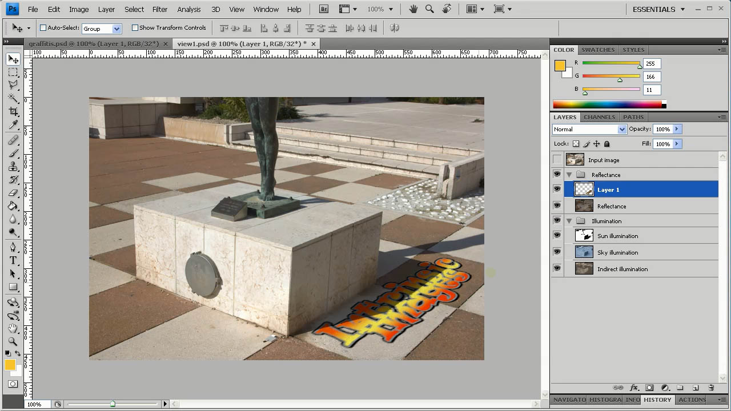This screenshot has height=411, width=731.
Task: Select the Path Selection tool
Action: [x=13, y=273]
